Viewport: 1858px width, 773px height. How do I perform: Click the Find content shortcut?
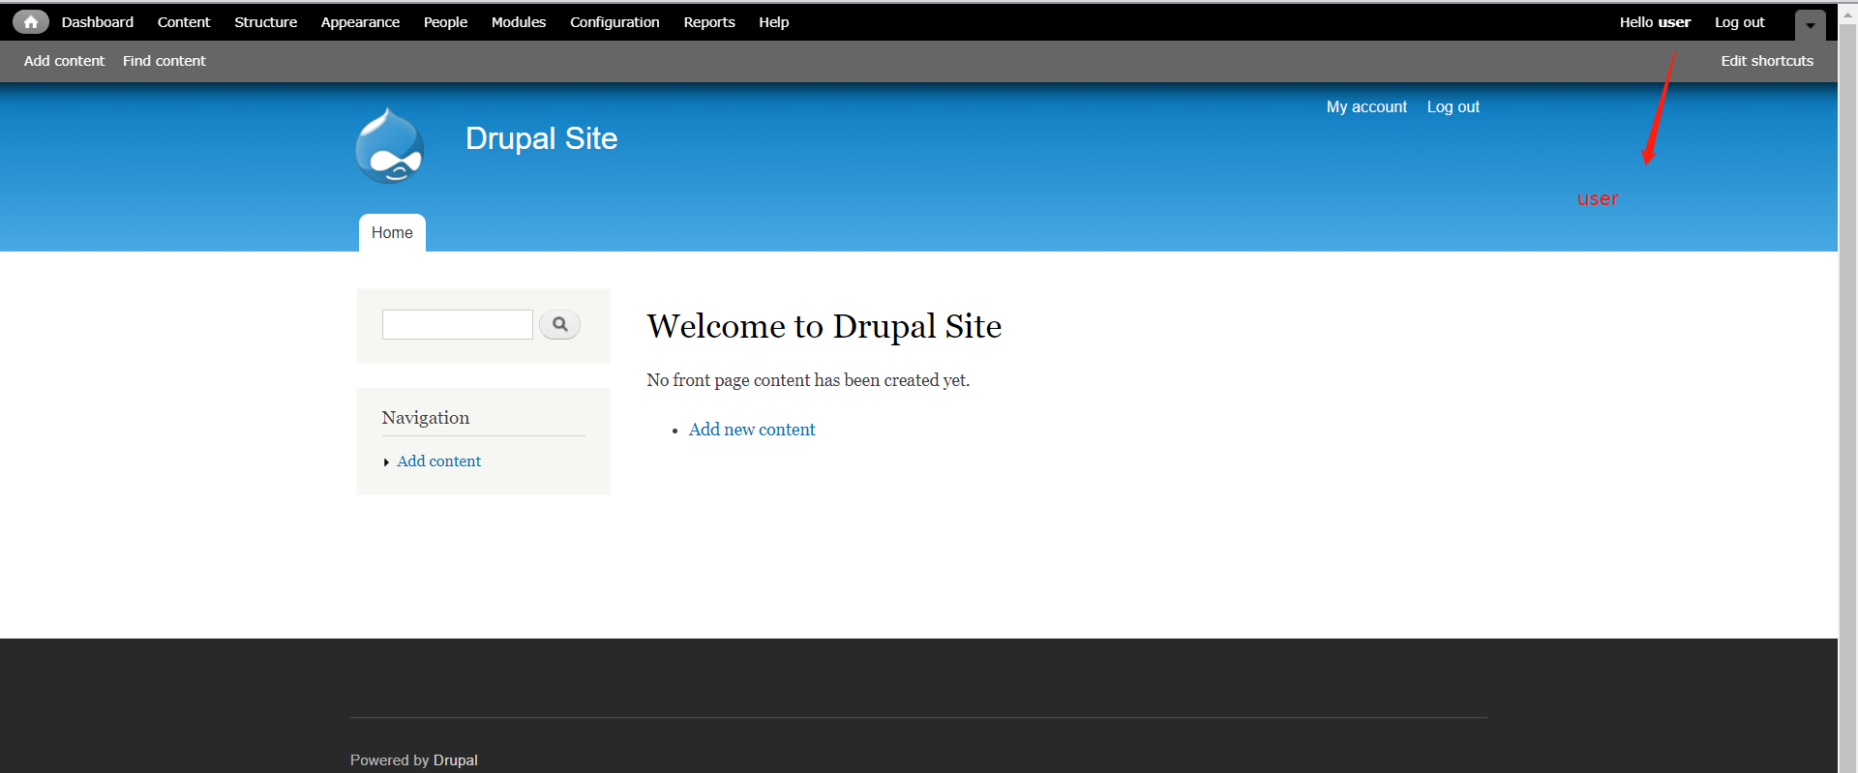coord(165,60)
